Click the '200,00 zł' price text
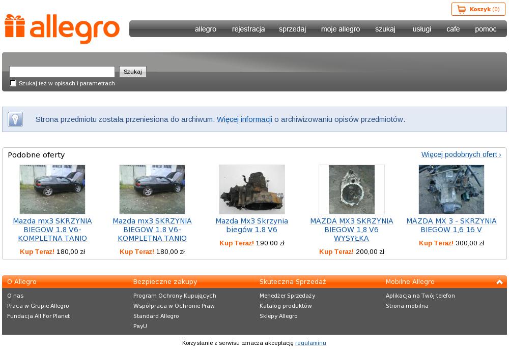The image size is (509, 353). [x=370, y=251]
